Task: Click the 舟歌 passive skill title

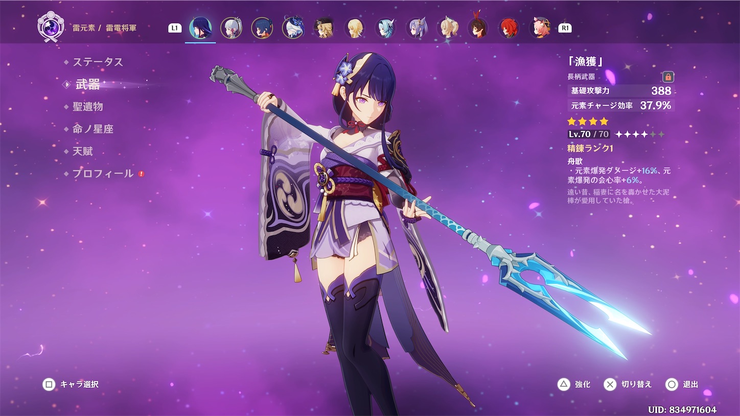Action: click(575, 161)
